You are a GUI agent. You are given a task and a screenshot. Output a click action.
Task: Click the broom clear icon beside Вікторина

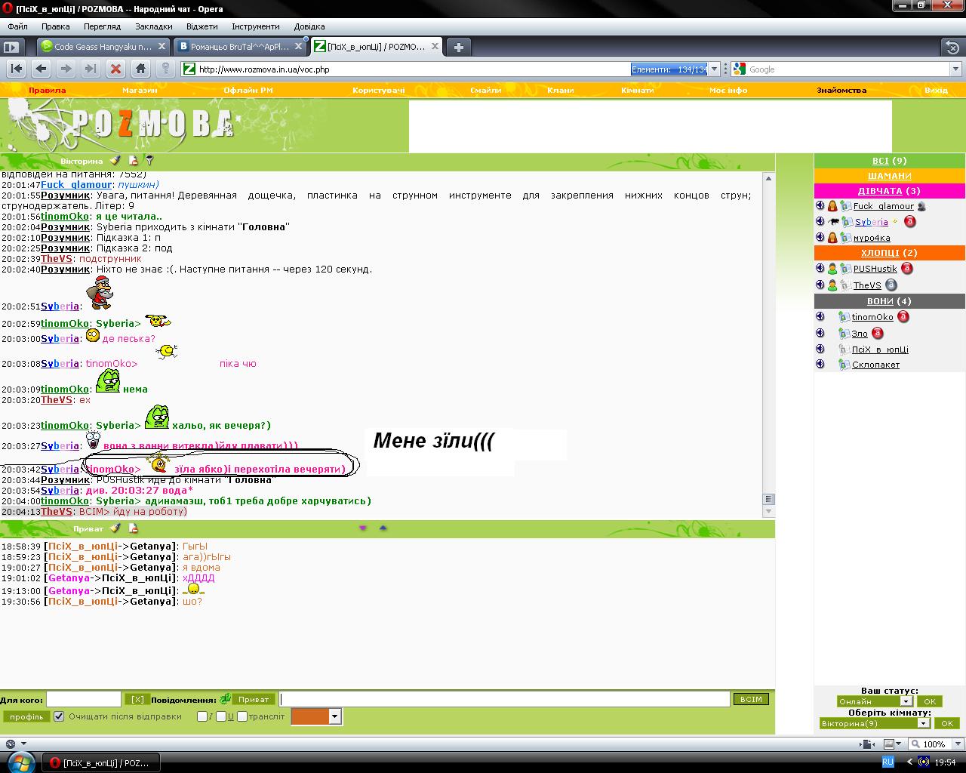tap(115, 161)
